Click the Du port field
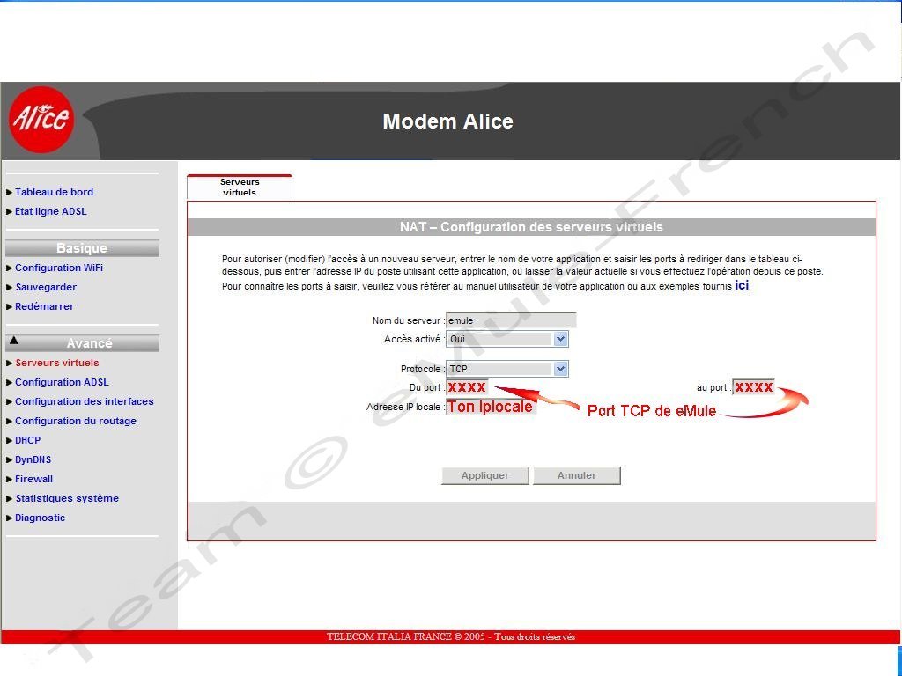This screenshot has width=902, height=676. [467, 387]
